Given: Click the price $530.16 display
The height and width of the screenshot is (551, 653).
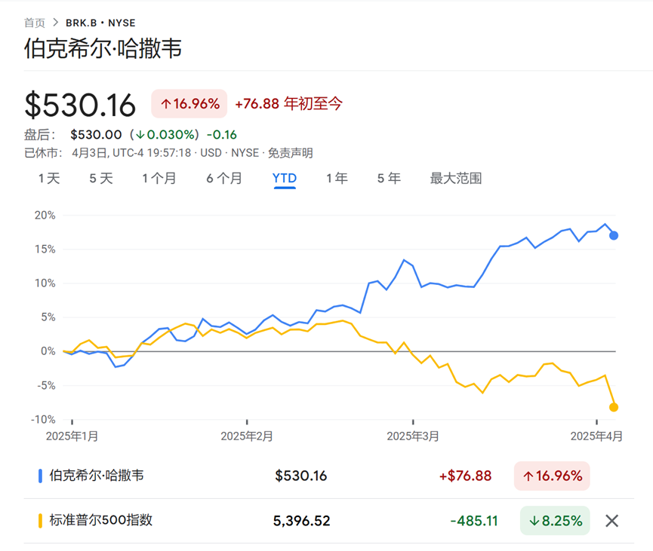Looking at the screenshot, I should tap(81, 103).
